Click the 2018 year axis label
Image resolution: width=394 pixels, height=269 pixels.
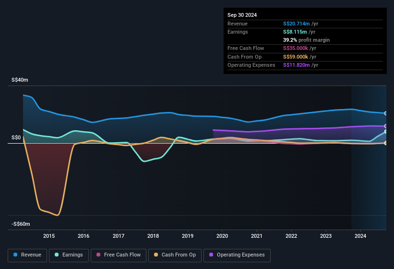(x=153, y=236)
